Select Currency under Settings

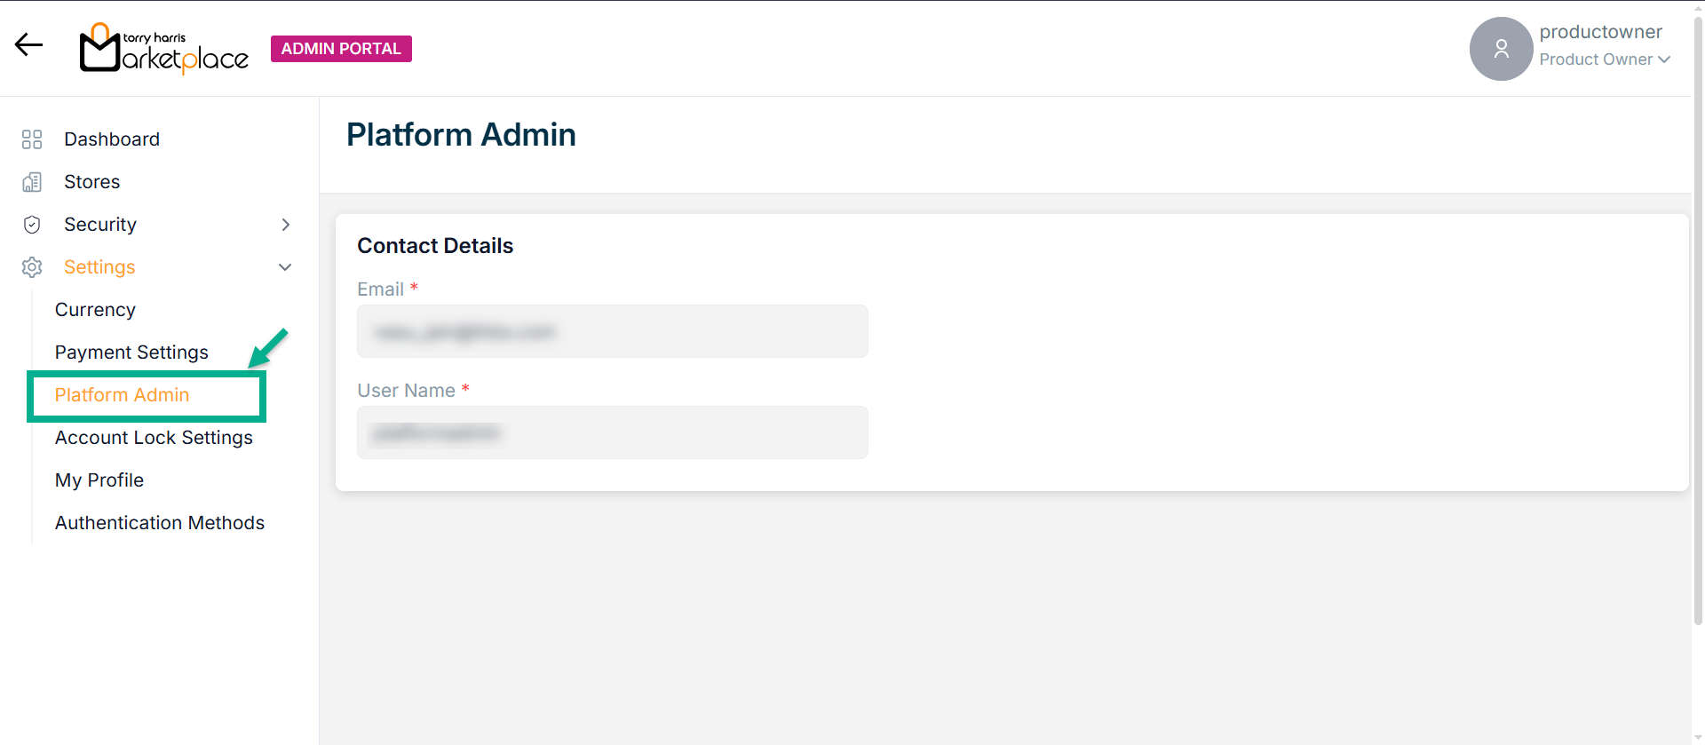pos(95,310)
